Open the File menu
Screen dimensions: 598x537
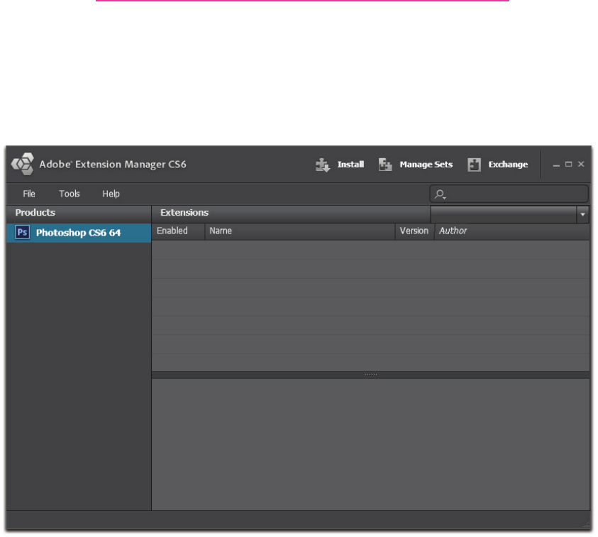(29, 194)
